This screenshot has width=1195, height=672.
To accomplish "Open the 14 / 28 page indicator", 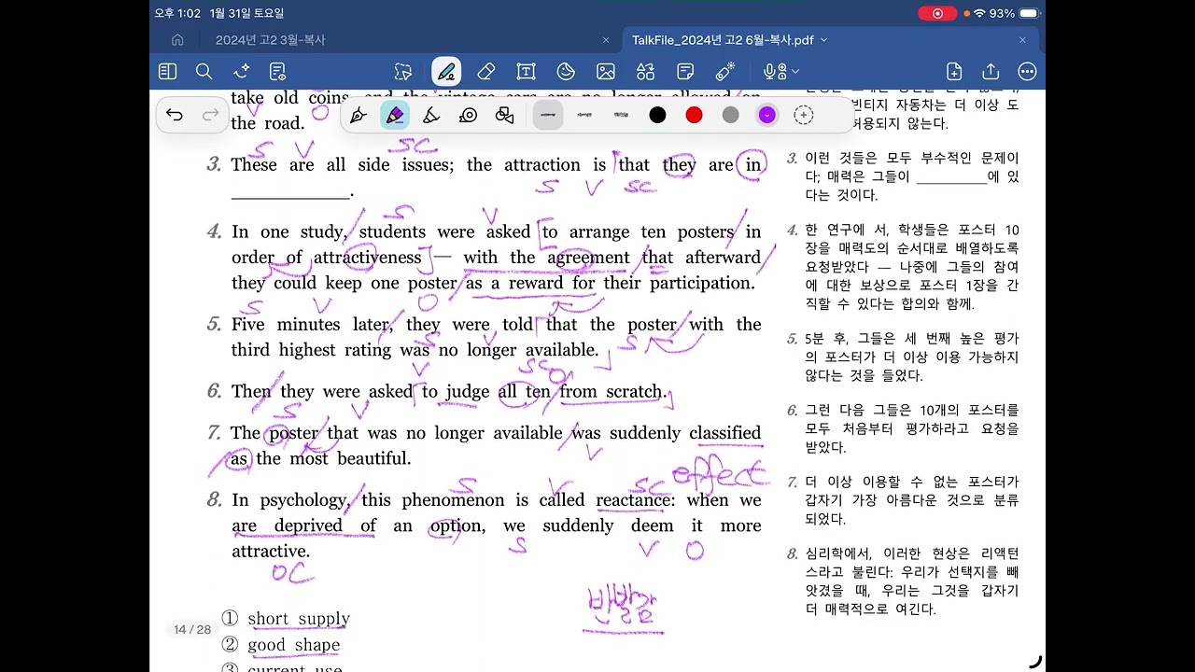I will click(192, 630).
